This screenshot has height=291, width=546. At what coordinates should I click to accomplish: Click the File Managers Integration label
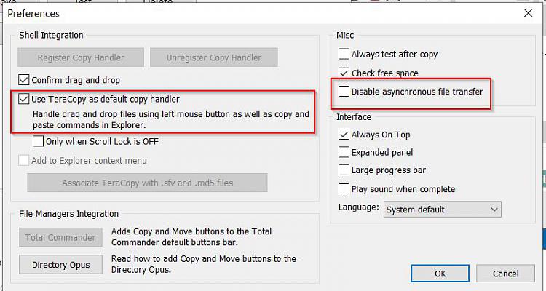(69, 214)
